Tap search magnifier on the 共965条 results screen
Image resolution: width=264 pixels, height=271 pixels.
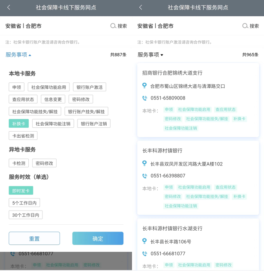(x=245, y=26)
